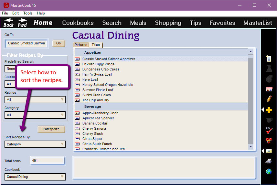Click the greyed box icon in right toolbar

click(269, 79)
